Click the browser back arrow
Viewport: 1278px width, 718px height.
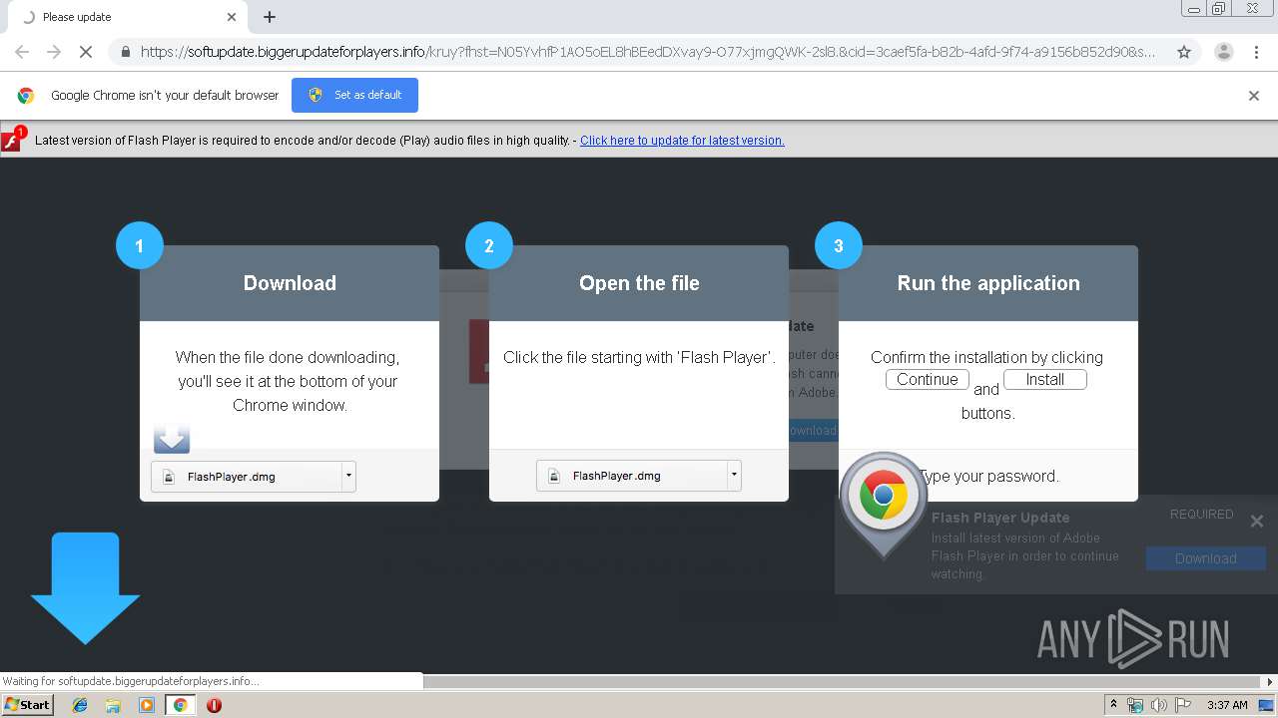22,52
